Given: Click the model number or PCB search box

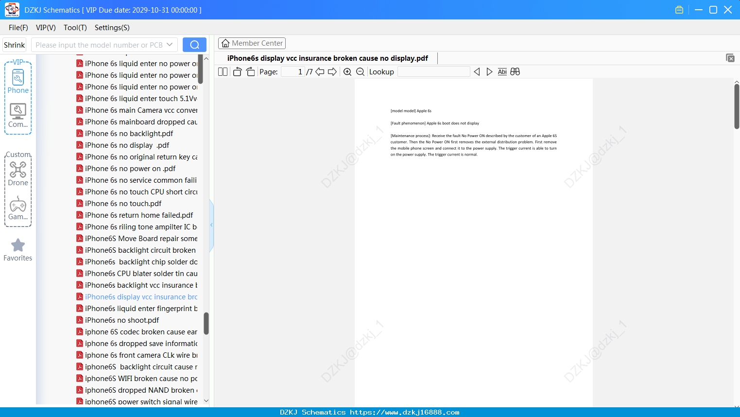Looking at the screenshot, I should [104, 45].
